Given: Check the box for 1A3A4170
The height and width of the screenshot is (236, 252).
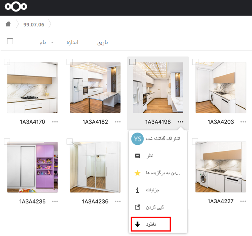Looking at the screenshot, I should pos(7,62).
